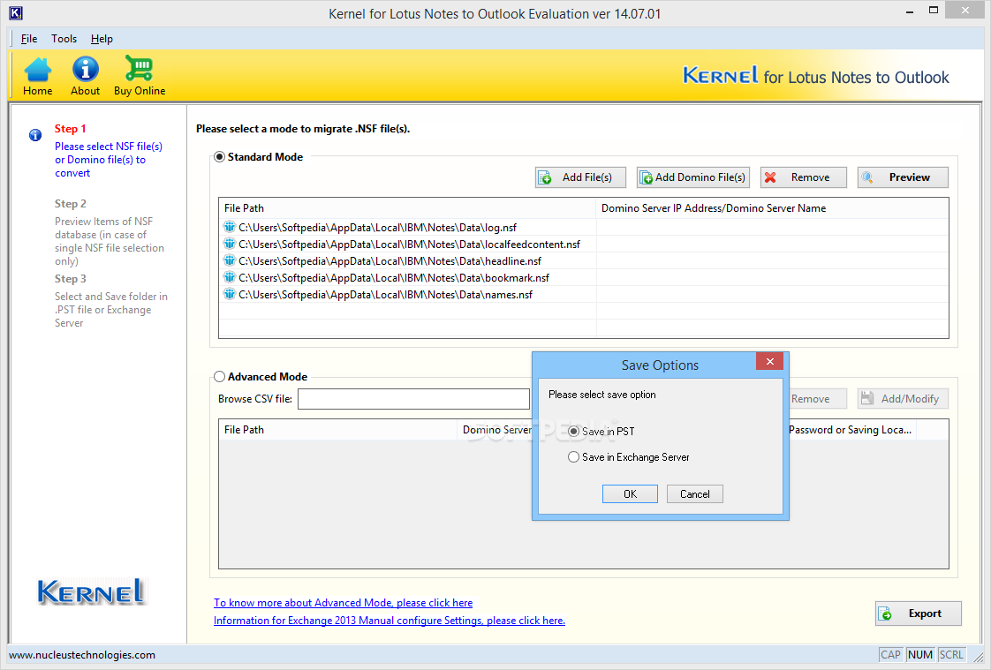Click Step 3 in the sidebar
Viewport: 991px width, 670px height.
[70, 278]
